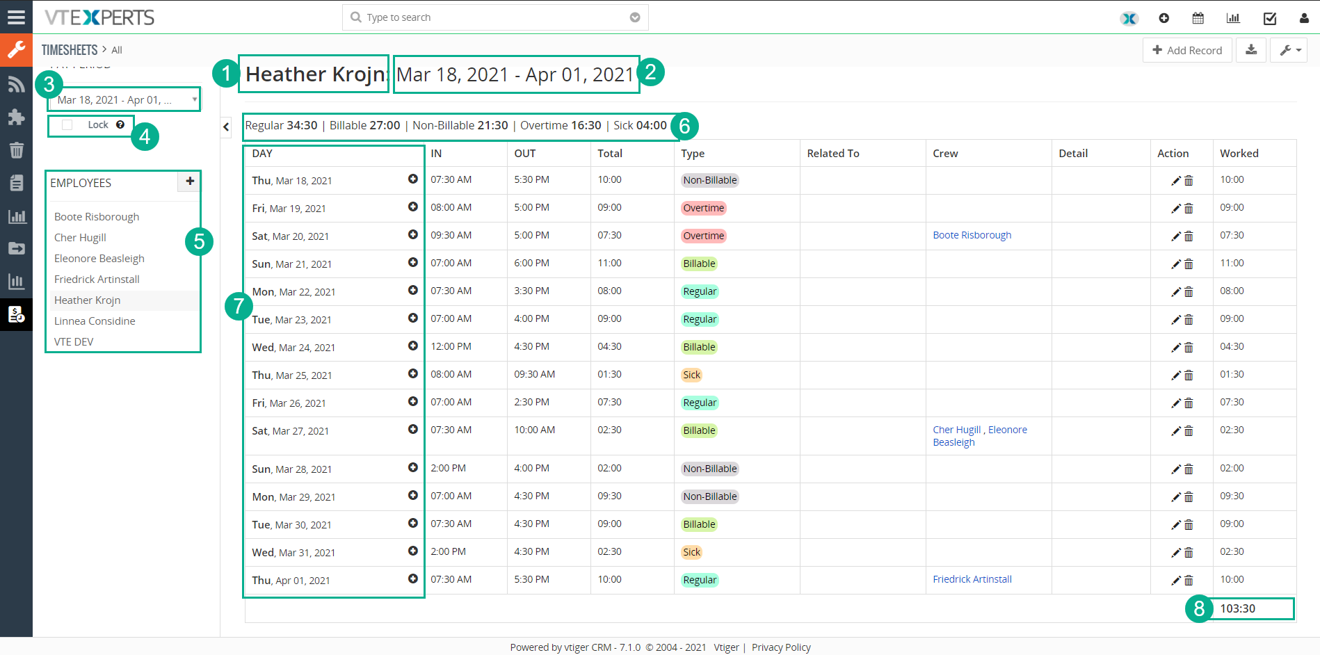
Task: Click the Overtime tag on Mar 19
Action: tap(703, 208)
